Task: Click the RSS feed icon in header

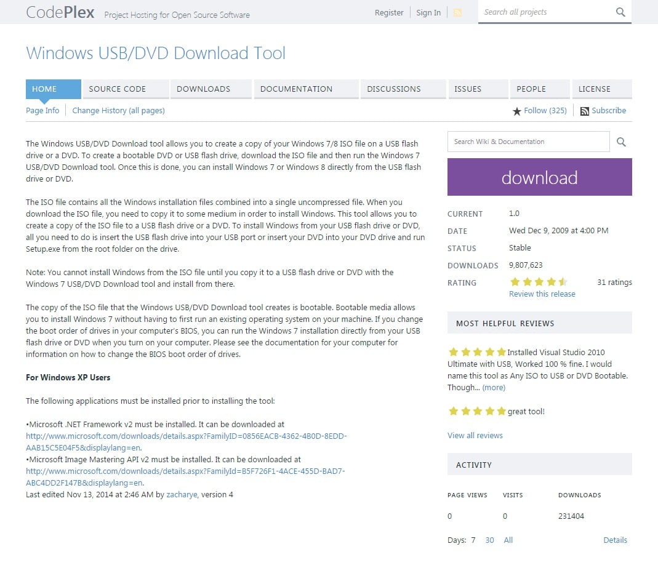Action: pos(457,12)
